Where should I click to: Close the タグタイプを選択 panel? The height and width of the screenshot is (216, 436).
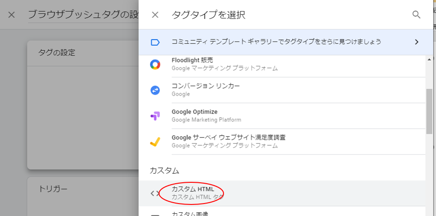(155, 15)
